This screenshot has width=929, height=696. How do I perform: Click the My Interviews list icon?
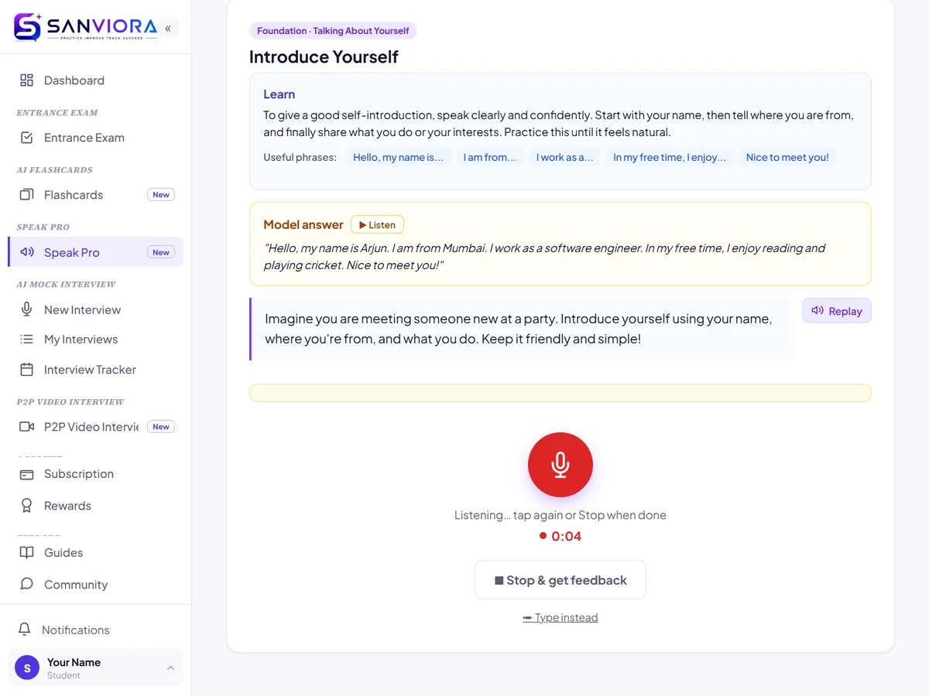coord(27,339)
